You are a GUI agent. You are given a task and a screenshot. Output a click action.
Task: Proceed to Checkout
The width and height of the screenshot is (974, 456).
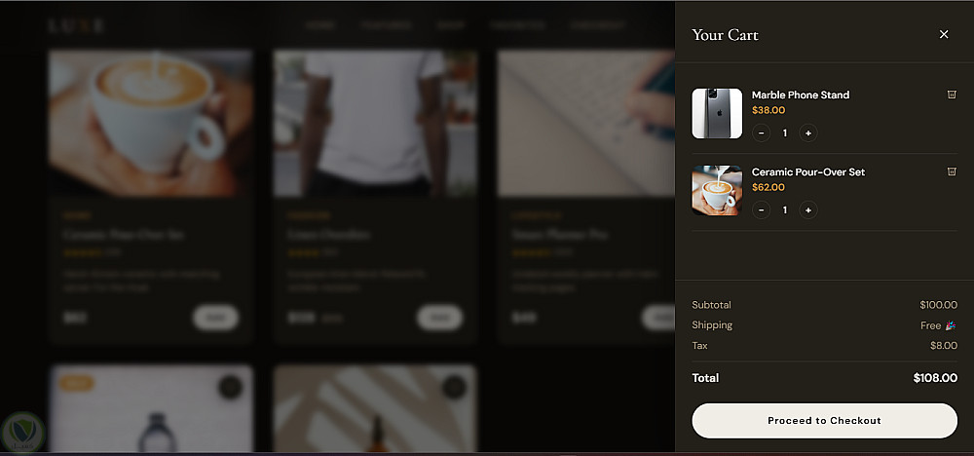click(824, 421)
